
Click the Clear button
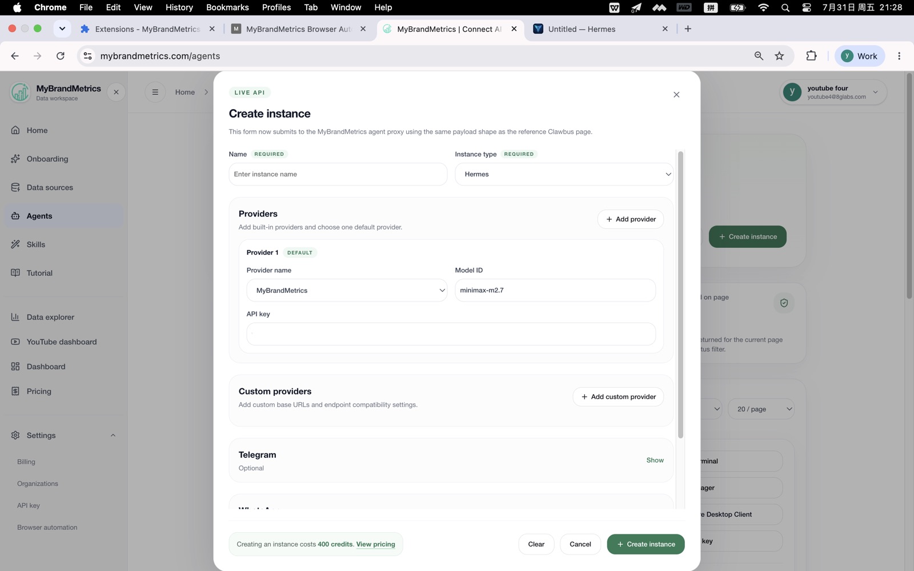536,544
